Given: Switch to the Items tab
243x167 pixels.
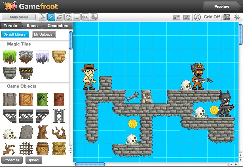Looking at the screenshot, I should pos(32,26).
